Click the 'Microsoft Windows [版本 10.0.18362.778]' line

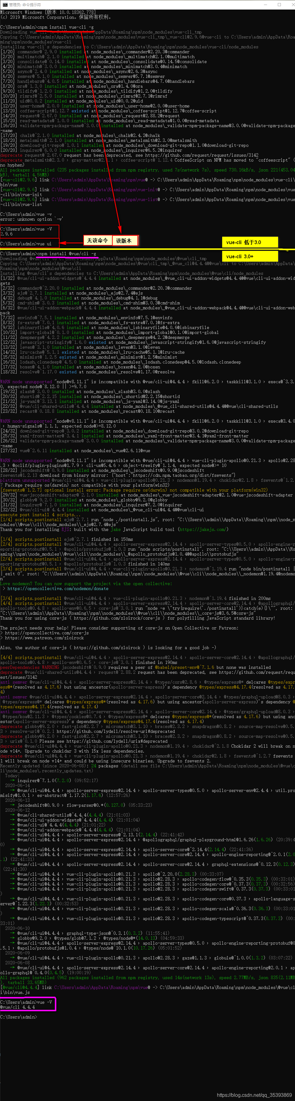48,12
